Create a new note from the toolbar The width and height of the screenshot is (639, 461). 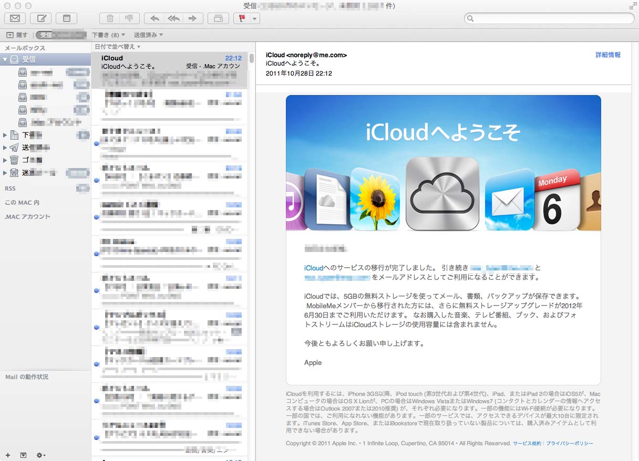pyautogui.click(x=66, y=18)
